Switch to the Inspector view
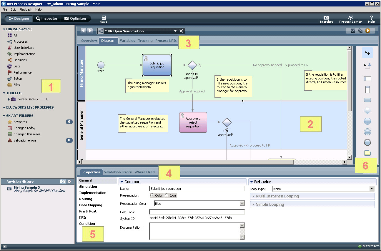The height and width of the screenshot is (251, 381). 46,18
